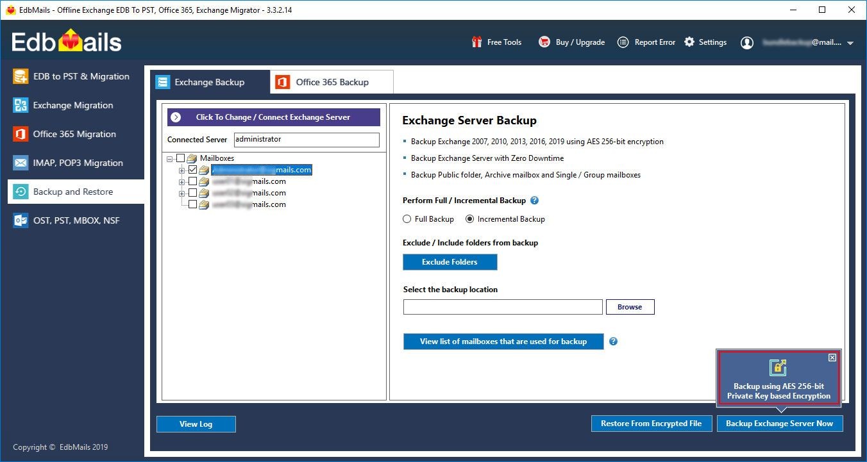Click the IMAP, POP3 Migration envelope icon
The width and height of the screenshot is (867, 462).
tap(21, 163)
